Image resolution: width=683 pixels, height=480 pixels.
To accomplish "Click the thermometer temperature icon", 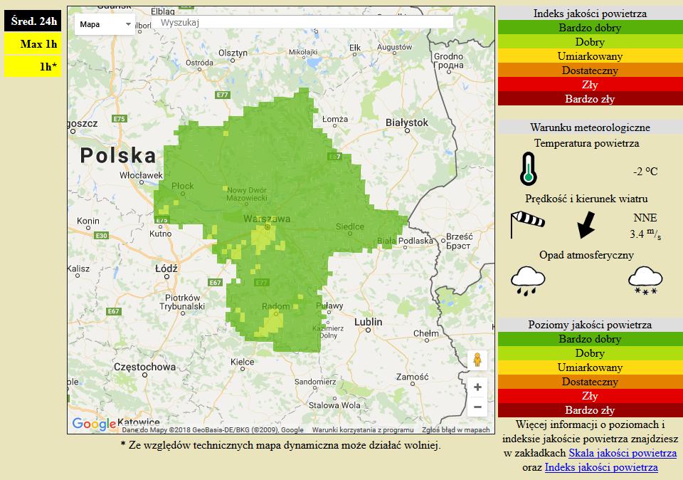I will (x=529, y=169).
